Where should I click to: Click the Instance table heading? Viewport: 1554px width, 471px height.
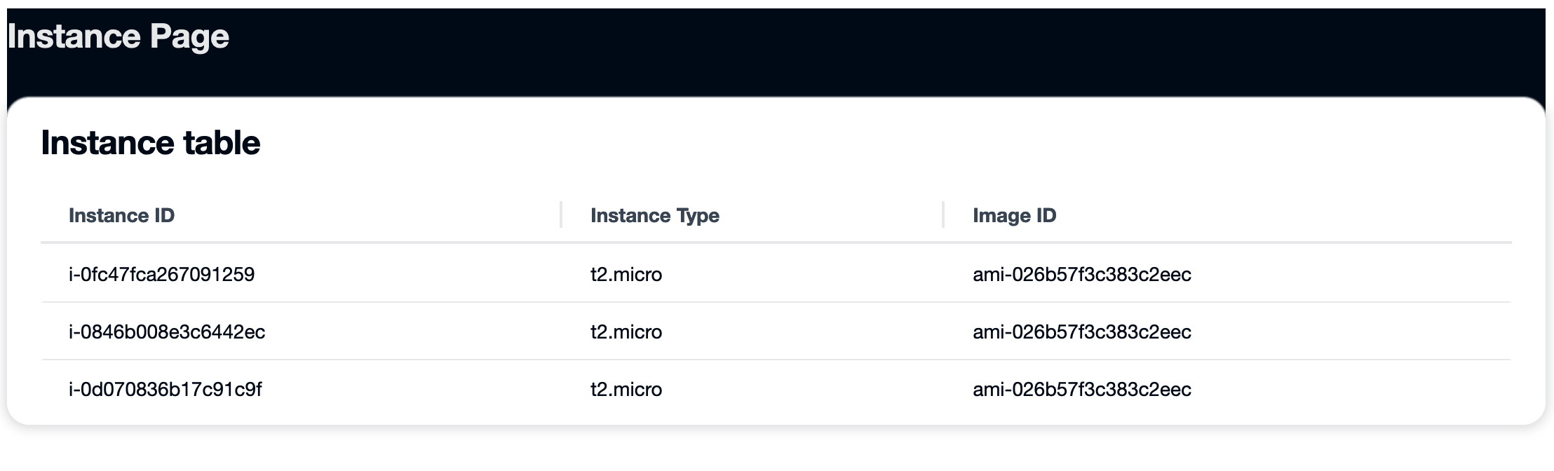pyautogui.click(x=150, y=143)
